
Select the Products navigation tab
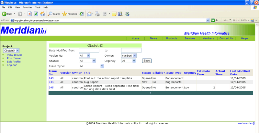pyautogui.click(x=171, y=38)
